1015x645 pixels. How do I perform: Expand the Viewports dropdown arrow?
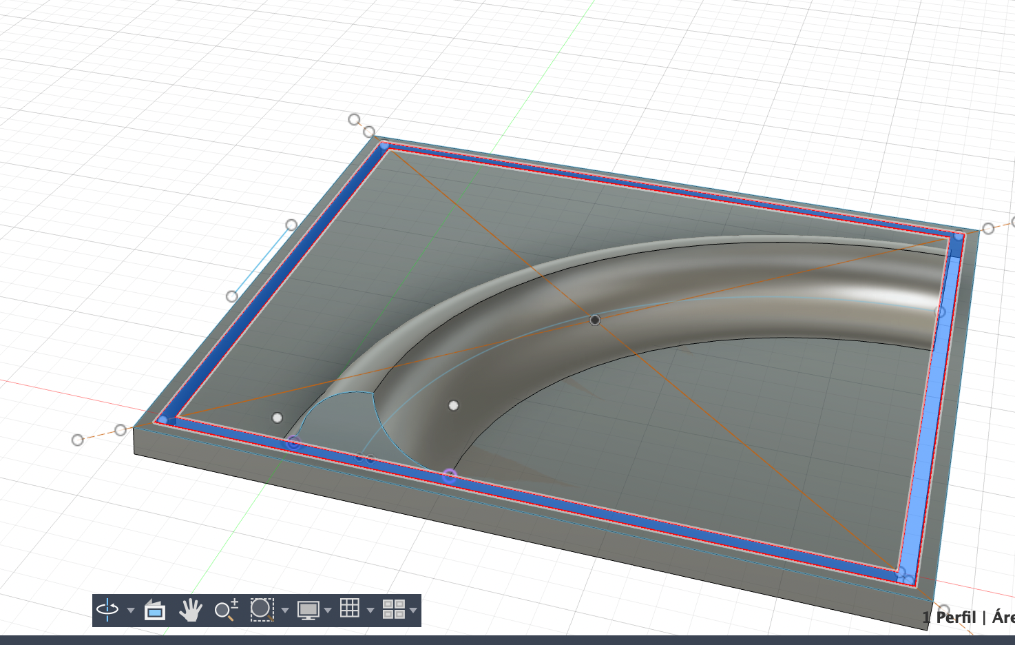pyautogui.click(x=414, y=611)
